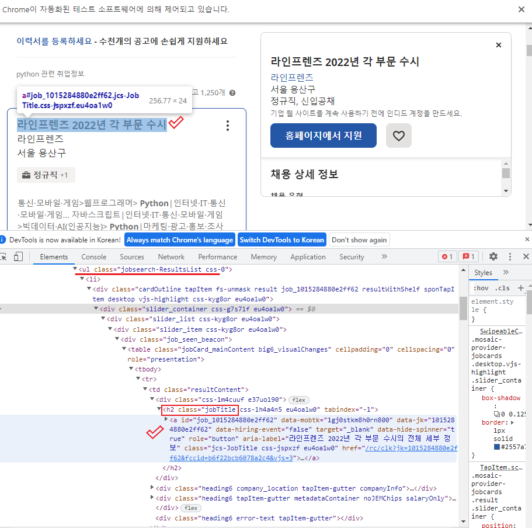The height and width of the screenshot is (528, 532).
Task: Toggle the device toolbar icon
Action: tap(18, 256)
